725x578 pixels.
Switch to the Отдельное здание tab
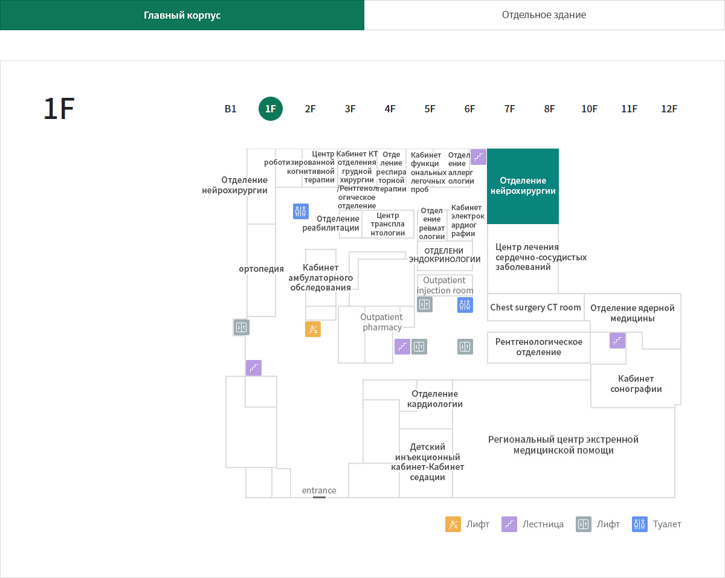pyautogui.click(x=544, y=15)
